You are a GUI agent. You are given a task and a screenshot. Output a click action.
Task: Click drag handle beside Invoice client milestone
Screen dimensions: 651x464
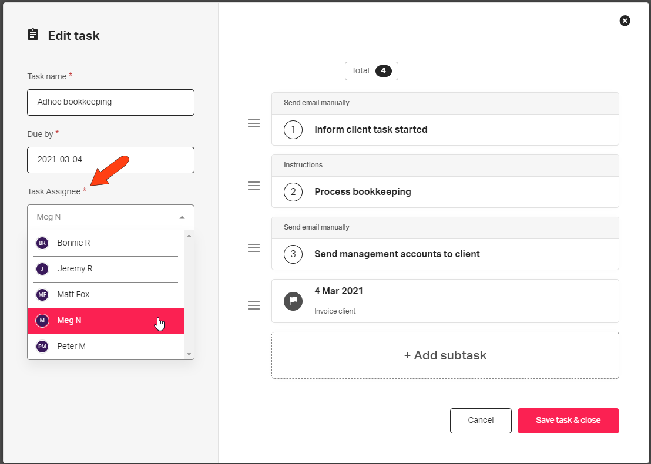(254, 305)
